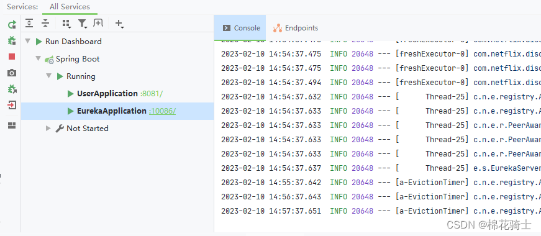
Task: Click the camera thread dump icon
Action: (12, 73)
